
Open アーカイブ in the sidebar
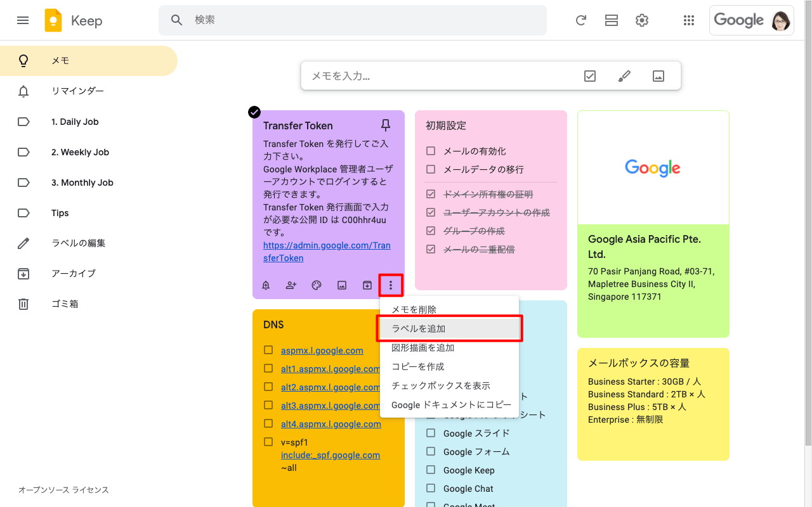[89, 274]
